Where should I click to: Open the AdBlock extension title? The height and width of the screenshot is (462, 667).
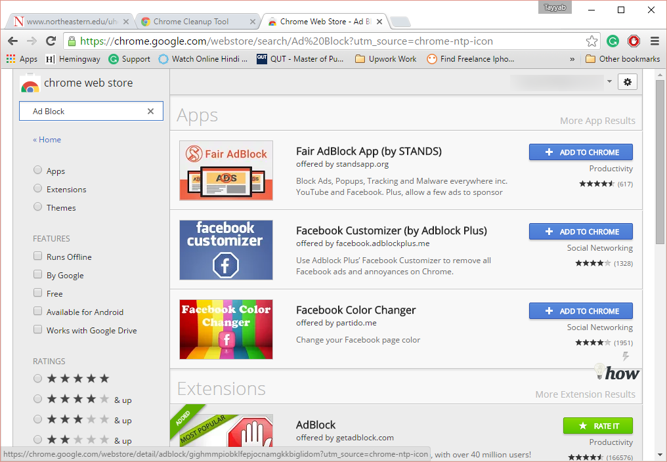tap(316, 425)
